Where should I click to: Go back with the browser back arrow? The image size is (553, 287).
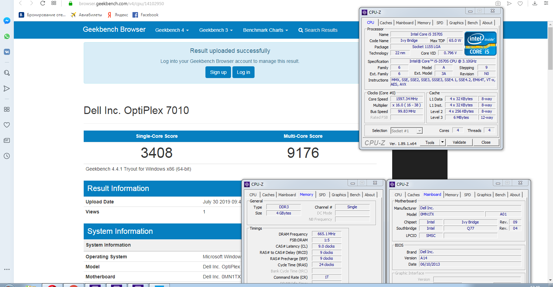20,3
